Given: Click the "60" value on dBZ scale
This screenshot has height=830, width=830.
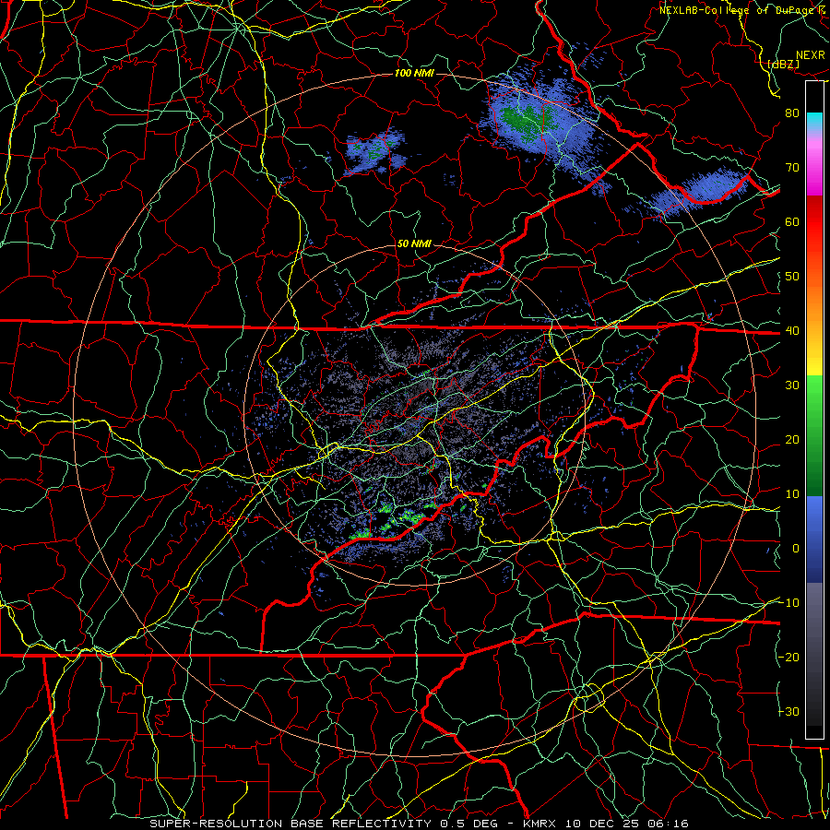Looking at the screenshot, I should click(792, 222).
